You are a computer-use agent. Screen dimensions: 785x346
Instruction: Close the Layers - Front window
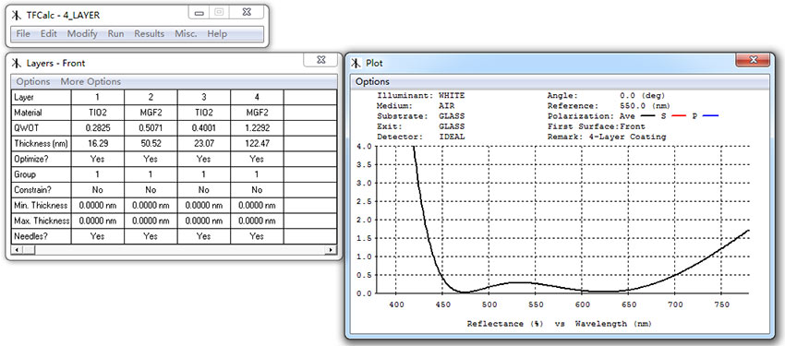[321, 59]
